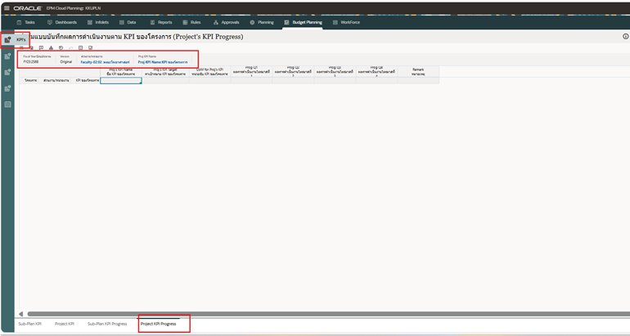Switch to the Project KPI tab
The height and width of the screenshot is (336, 630).
pos(65,324)
